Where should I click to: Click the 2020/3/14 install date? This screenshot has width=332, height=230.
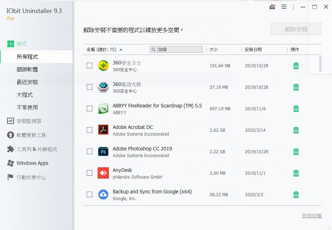coord(255,130)
